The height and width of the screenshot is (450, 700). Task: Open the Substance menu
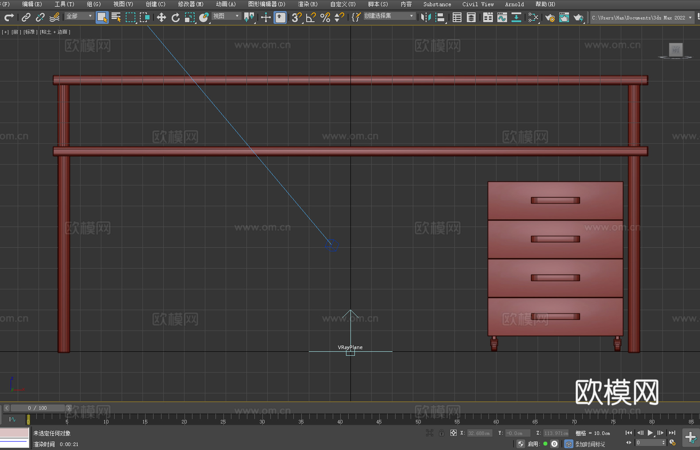[437, 4]
